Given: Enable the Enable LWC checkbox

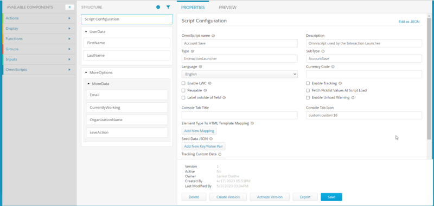Looking at the screenshot, I should 183,83.
